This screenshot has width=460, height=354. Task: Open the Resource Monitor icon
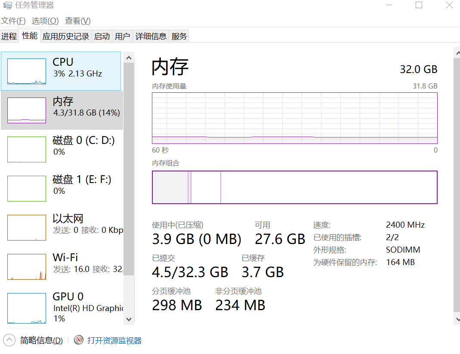point(79,340)
